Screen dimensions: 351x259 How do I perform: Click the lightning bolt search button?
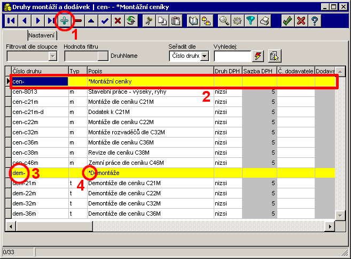tap(259, 56)
